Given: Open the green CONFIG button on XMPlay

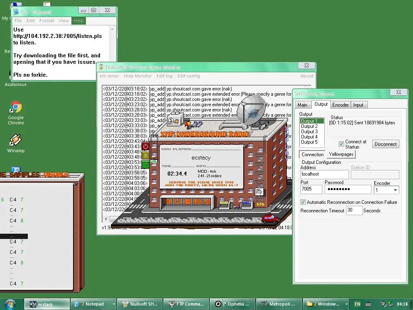Looking at the screenshot, I should pyautogui.click(x=145, y=165).
